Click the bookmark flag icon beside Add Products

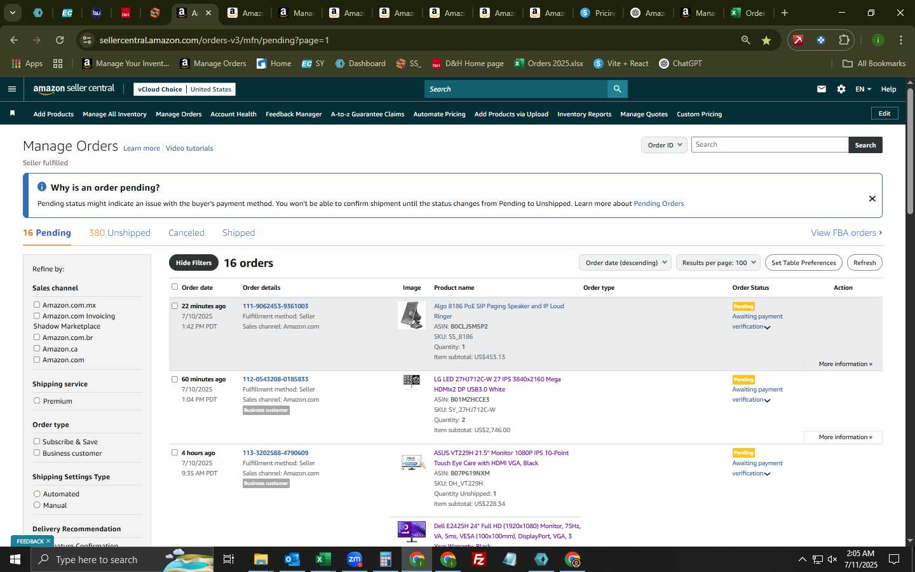click(12, 113)
